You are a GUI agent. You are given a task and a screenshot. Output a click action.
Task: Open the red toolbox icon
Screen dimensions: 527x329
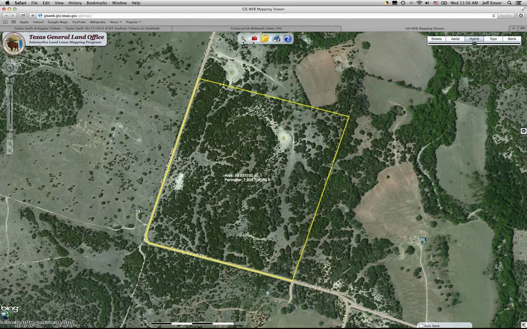pos(254,38)
